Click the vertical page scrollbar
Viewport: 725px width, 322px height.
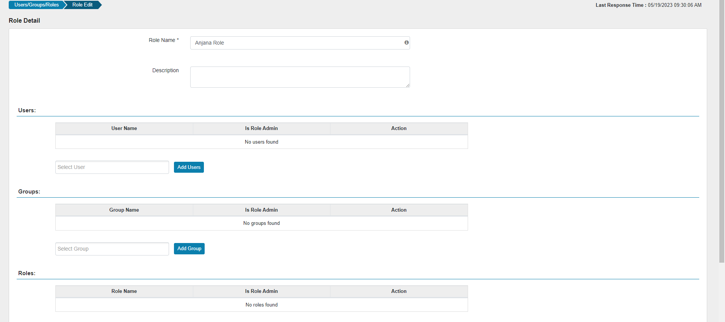[722, 132]
